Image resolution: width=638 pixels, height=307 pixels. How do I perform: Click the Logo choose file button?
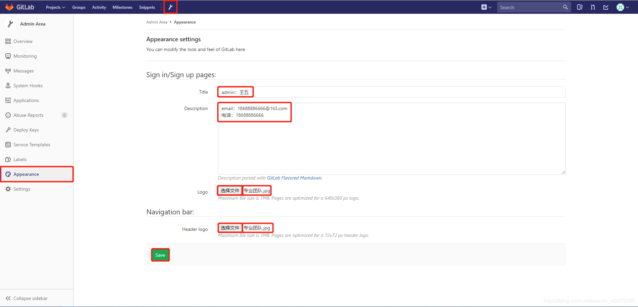(x=230, y=191)
